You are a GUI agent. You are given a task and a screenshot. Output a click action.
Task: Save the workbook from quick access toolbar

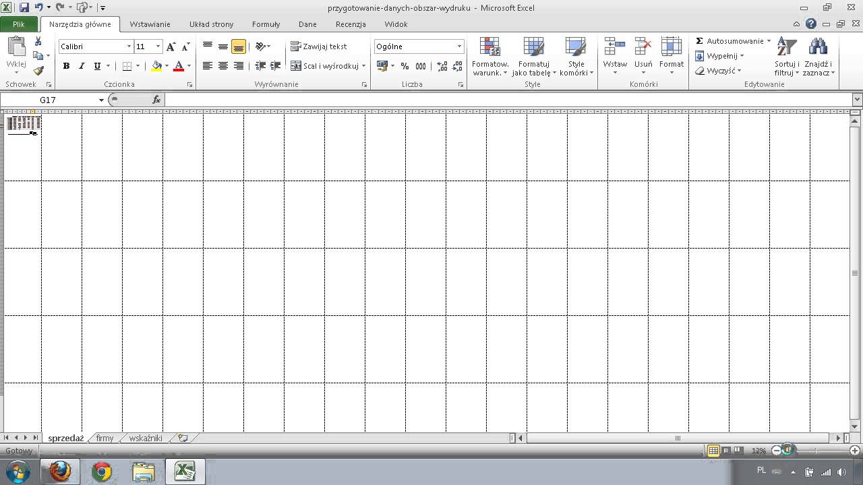tap(24, 8)
